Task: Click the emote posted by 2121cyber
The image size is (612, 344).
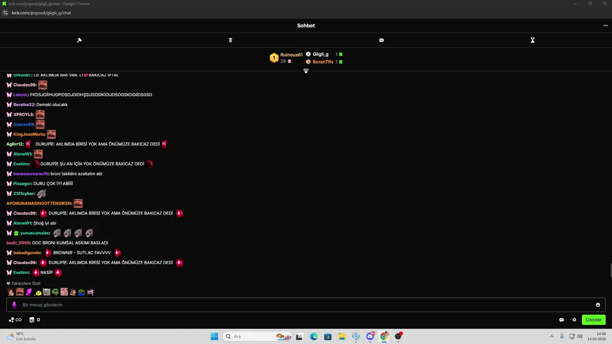Action: [x=42, y=193]
